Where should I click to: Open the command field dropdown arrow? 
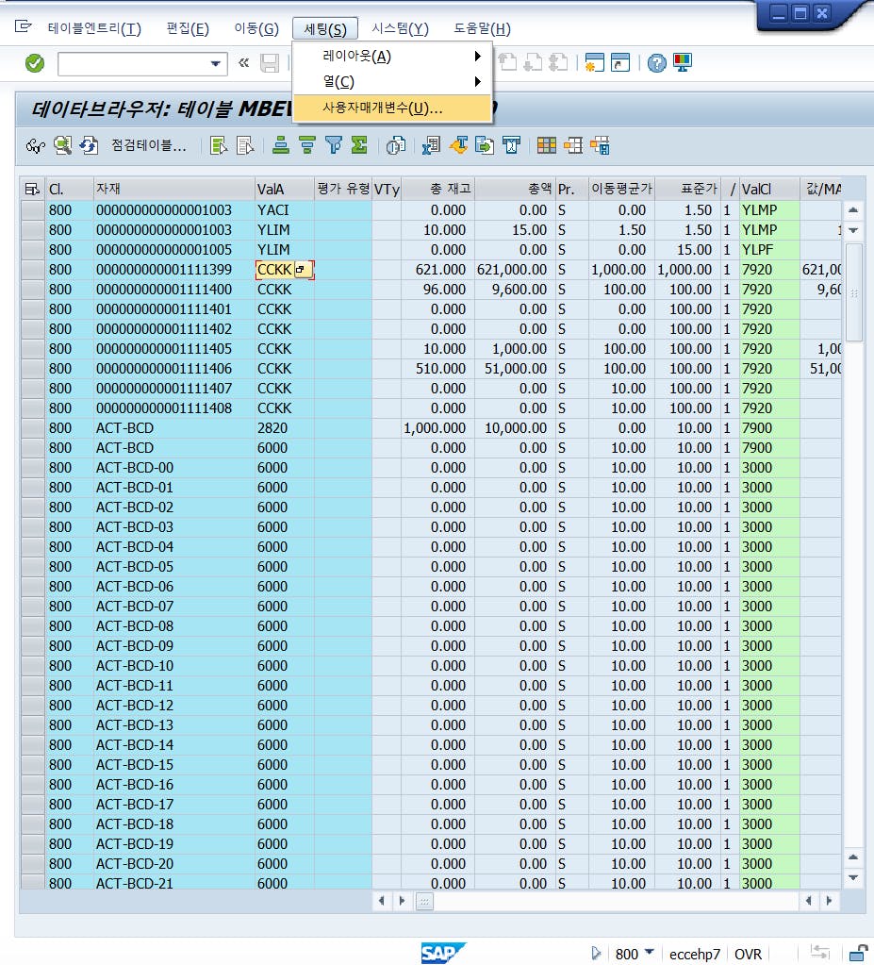click(215, 63)
